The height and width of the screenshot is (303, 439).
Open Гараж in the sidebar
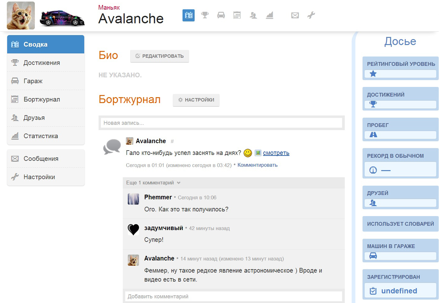pos(46,81)
